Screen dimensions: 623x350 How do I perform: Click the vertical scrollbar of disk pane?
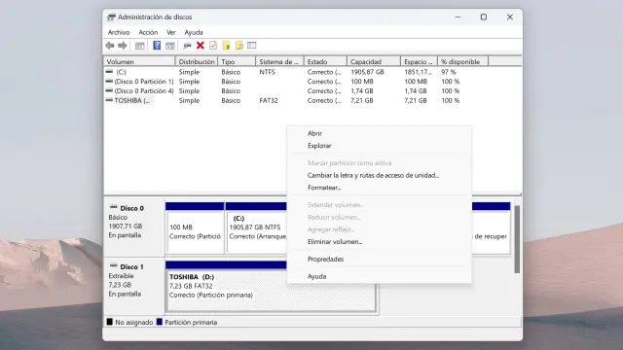point(517,239)
